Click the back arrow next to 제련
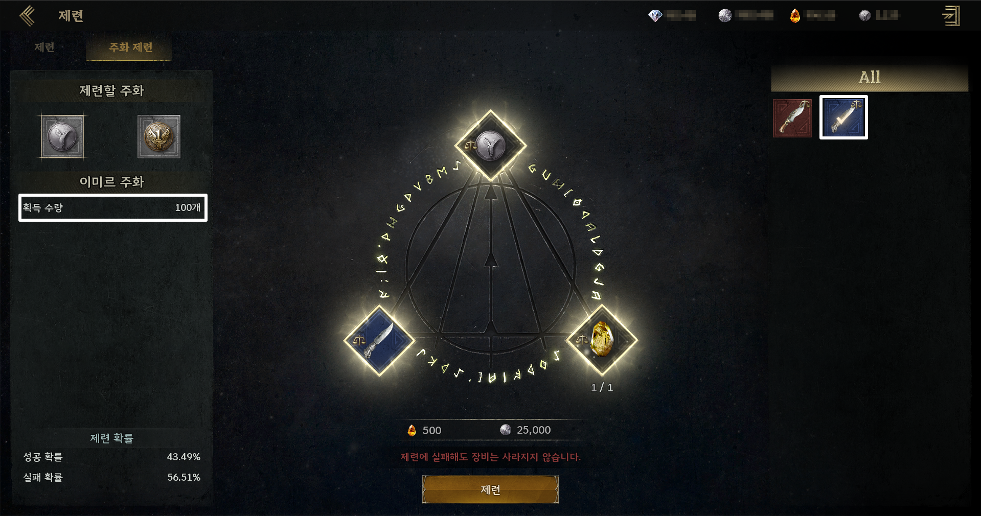The image size is (981, 516). point(27,16)
